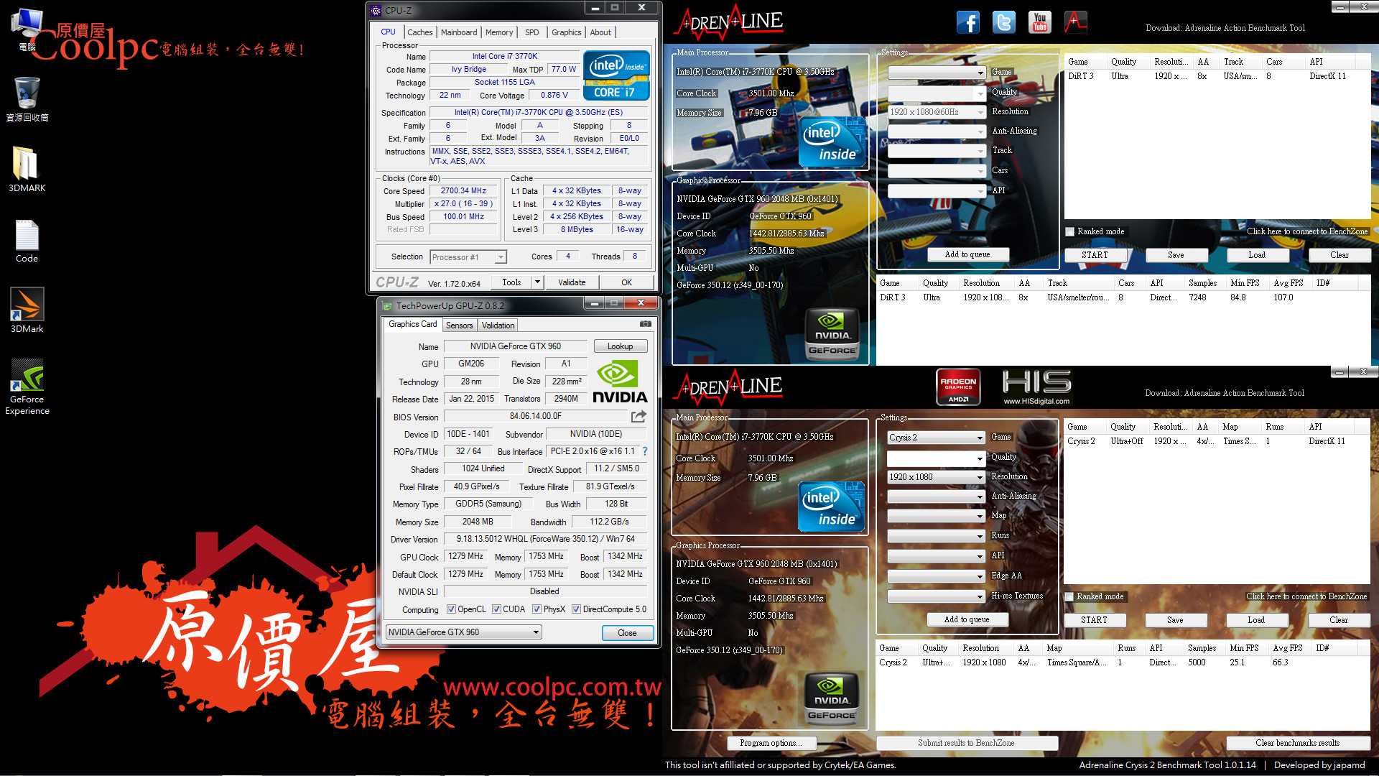Open the Processor #1 selection dropdown
Image resolution: width=1379 pixels, height=776 pixels.
(x=468, y=257)
